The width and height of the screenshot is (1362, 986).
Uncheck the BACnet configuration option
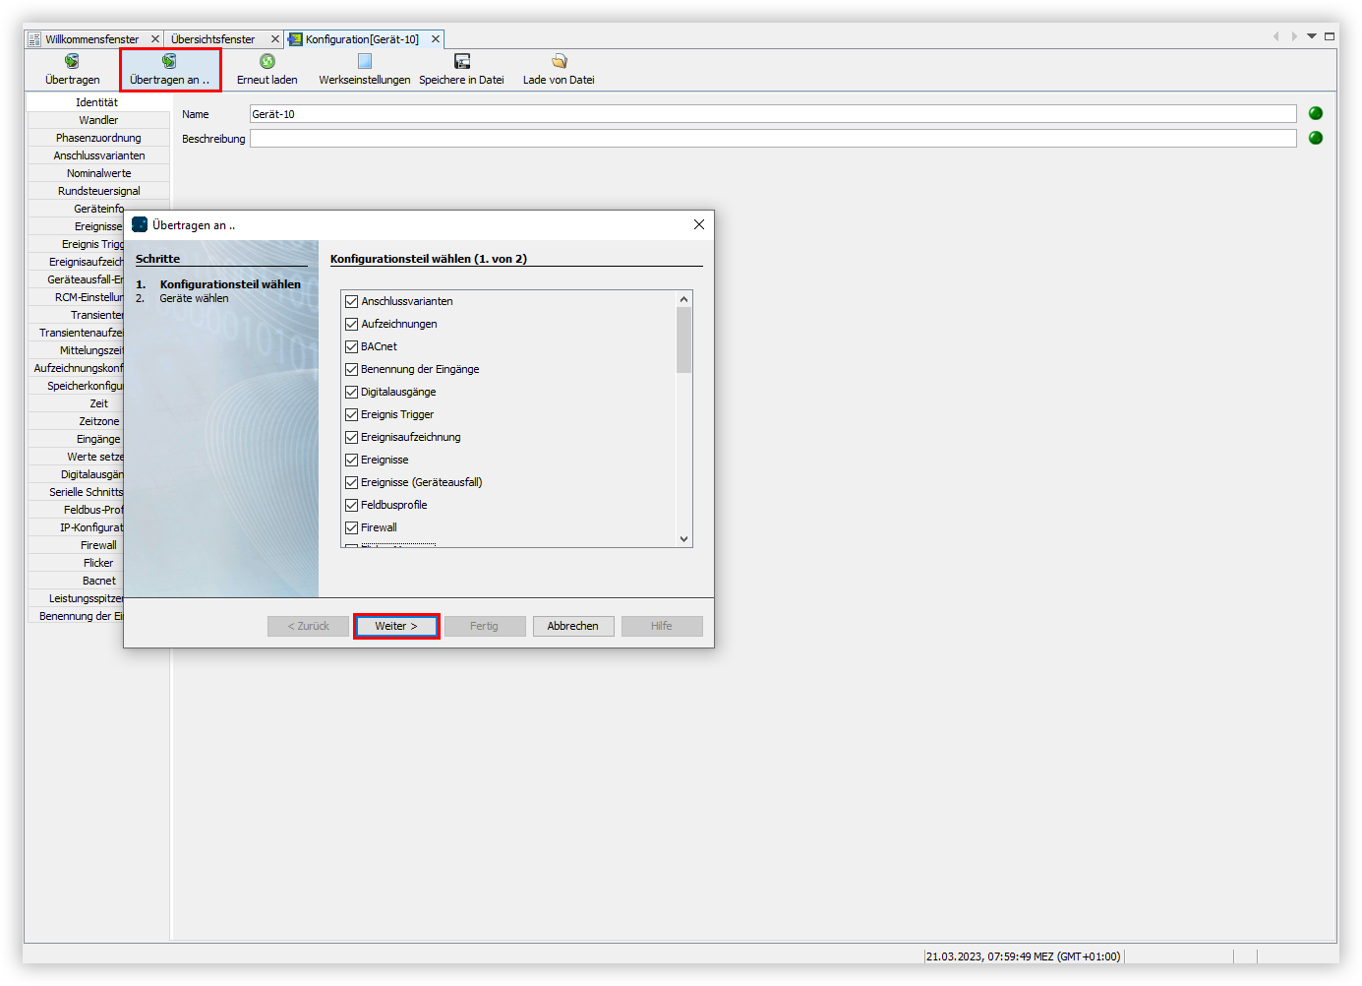coord(352,346)
